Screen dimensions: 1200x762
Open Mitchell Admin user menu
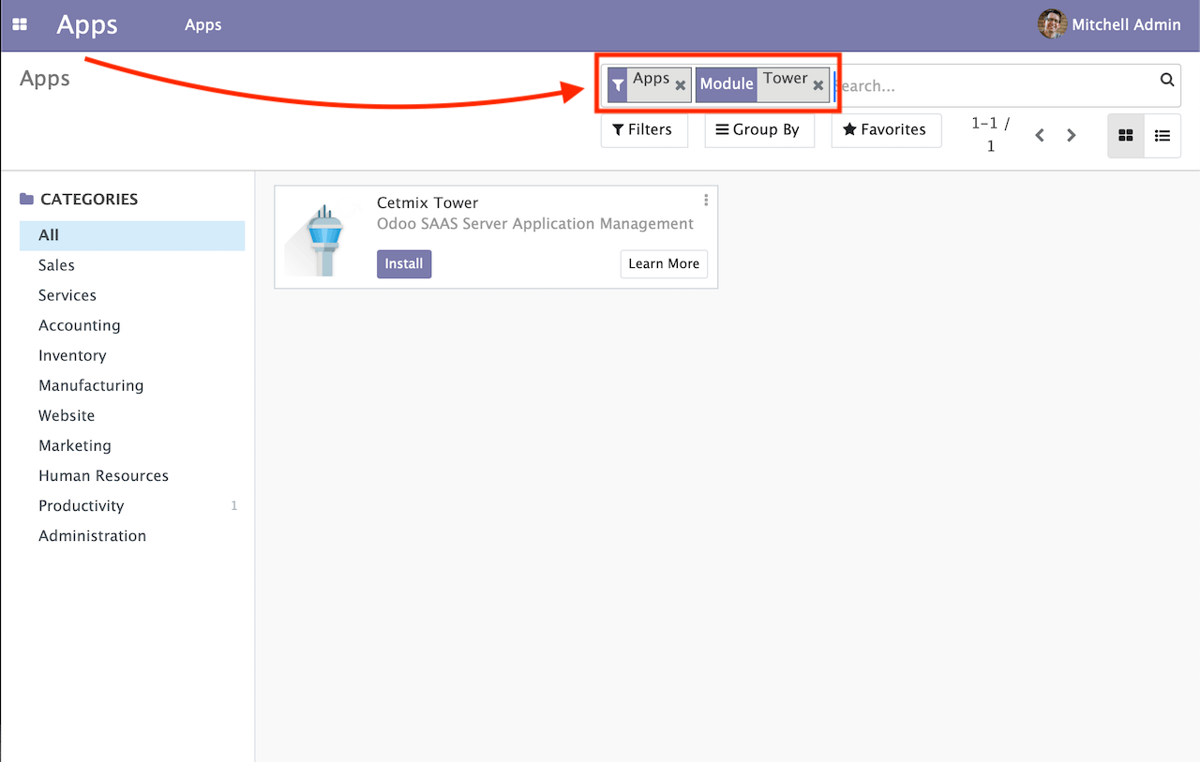click(x=1110, y=25)
